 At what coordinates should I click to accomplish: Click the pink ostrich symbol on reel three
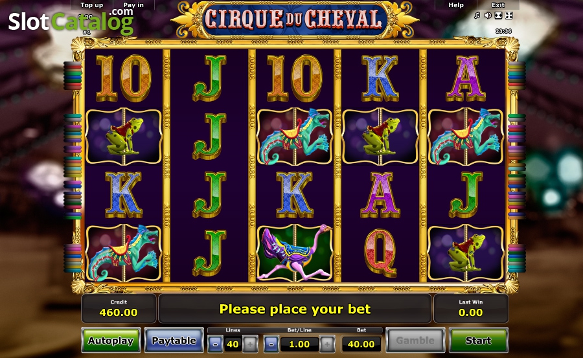295,252
